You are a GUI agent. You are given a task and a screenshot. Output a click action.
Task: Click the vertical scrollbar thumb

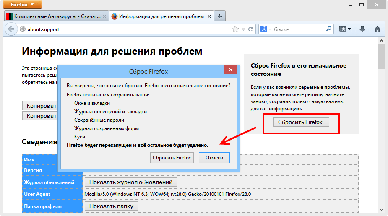(x=381, y=57)
